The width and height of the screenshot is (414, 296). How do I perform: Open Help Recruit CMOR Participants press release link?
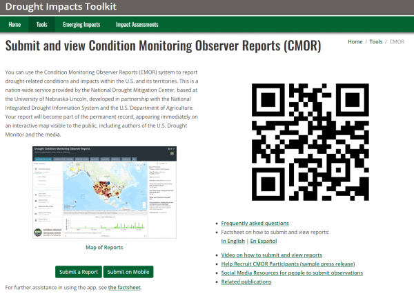pyautogui.click(x=288, y=264)
